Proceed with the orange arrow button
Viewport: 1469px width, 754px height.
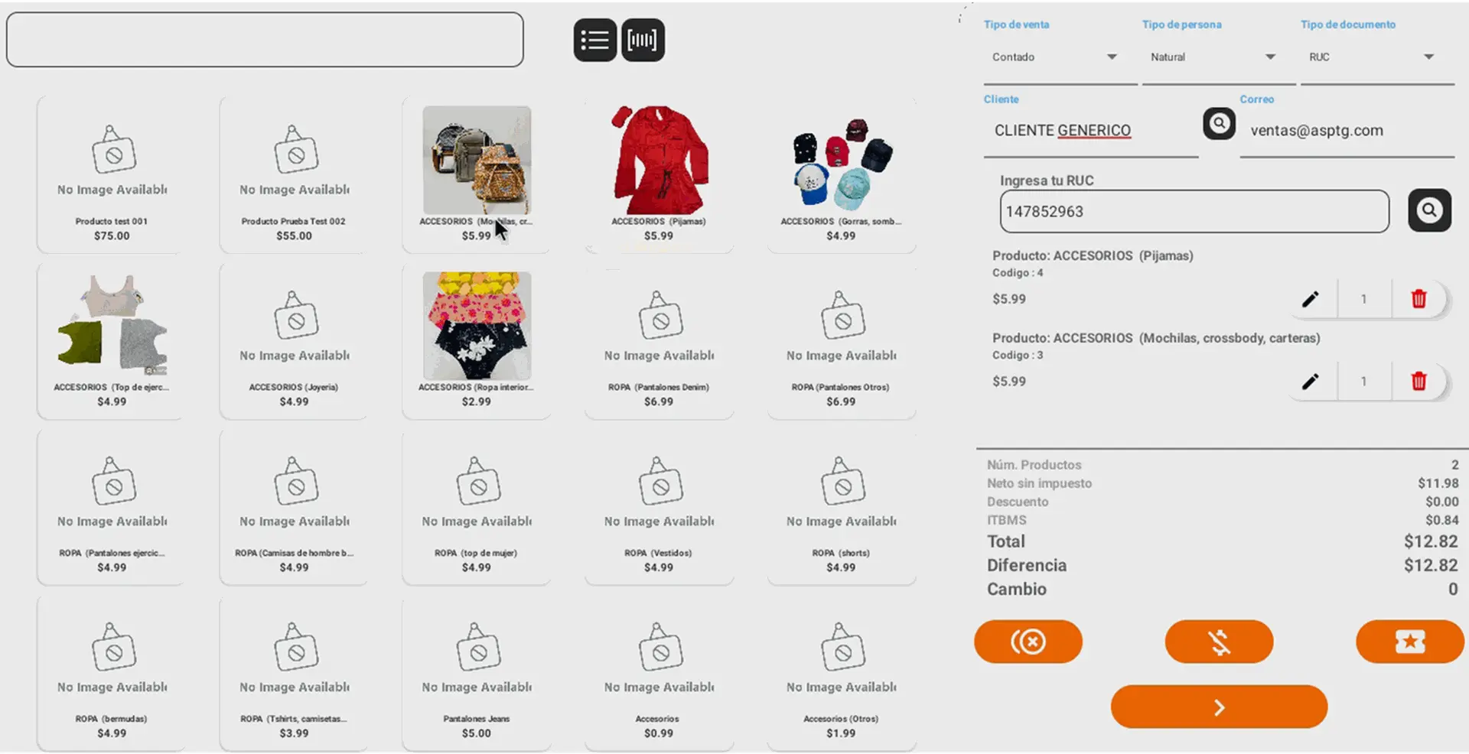[x=1219, y=707]
